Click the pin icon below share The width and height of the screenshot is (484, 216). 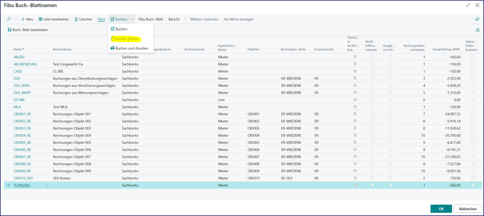coord(477,30)
